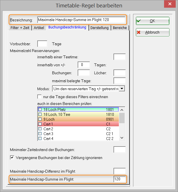Screen dimensions: 178x192
Task: Focus the maximal belegte Tage field
Action: [119, 81]
